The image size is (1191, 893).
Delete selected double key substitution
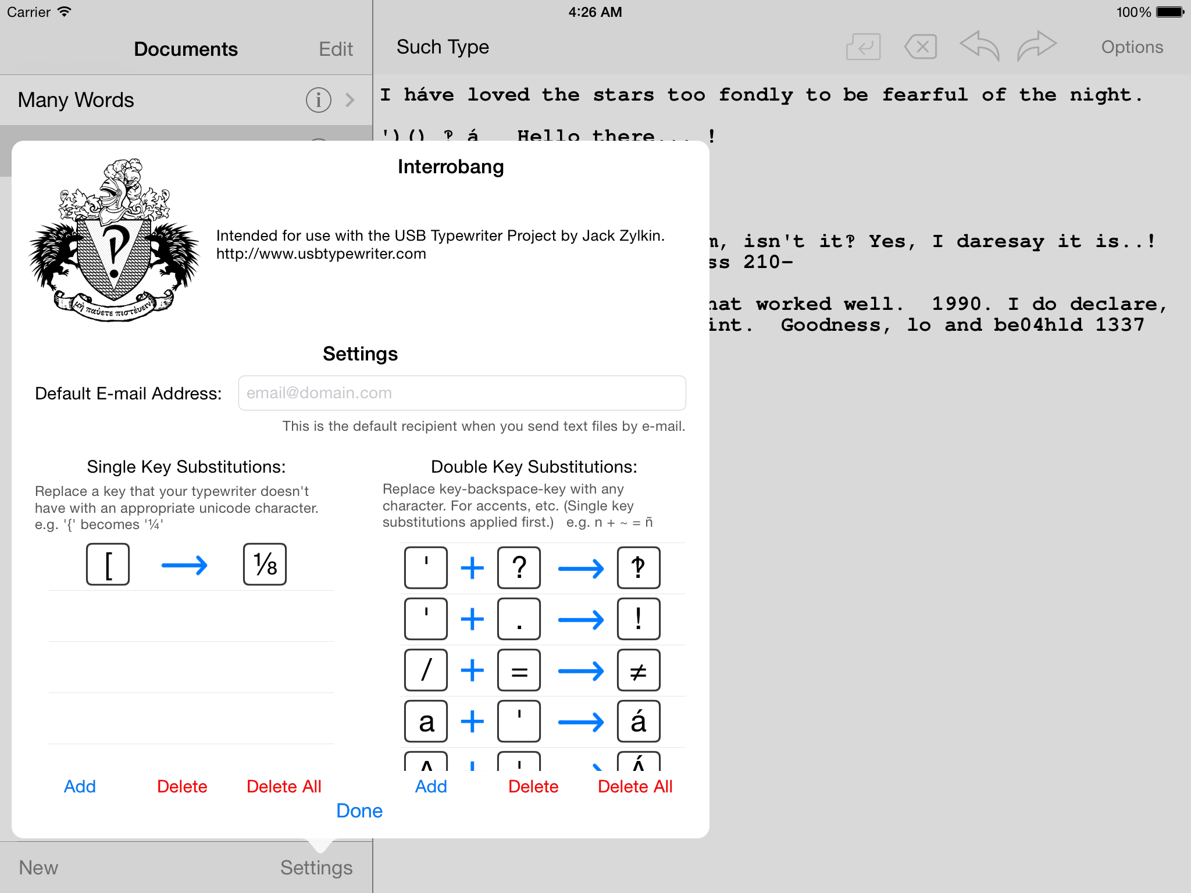533,787
